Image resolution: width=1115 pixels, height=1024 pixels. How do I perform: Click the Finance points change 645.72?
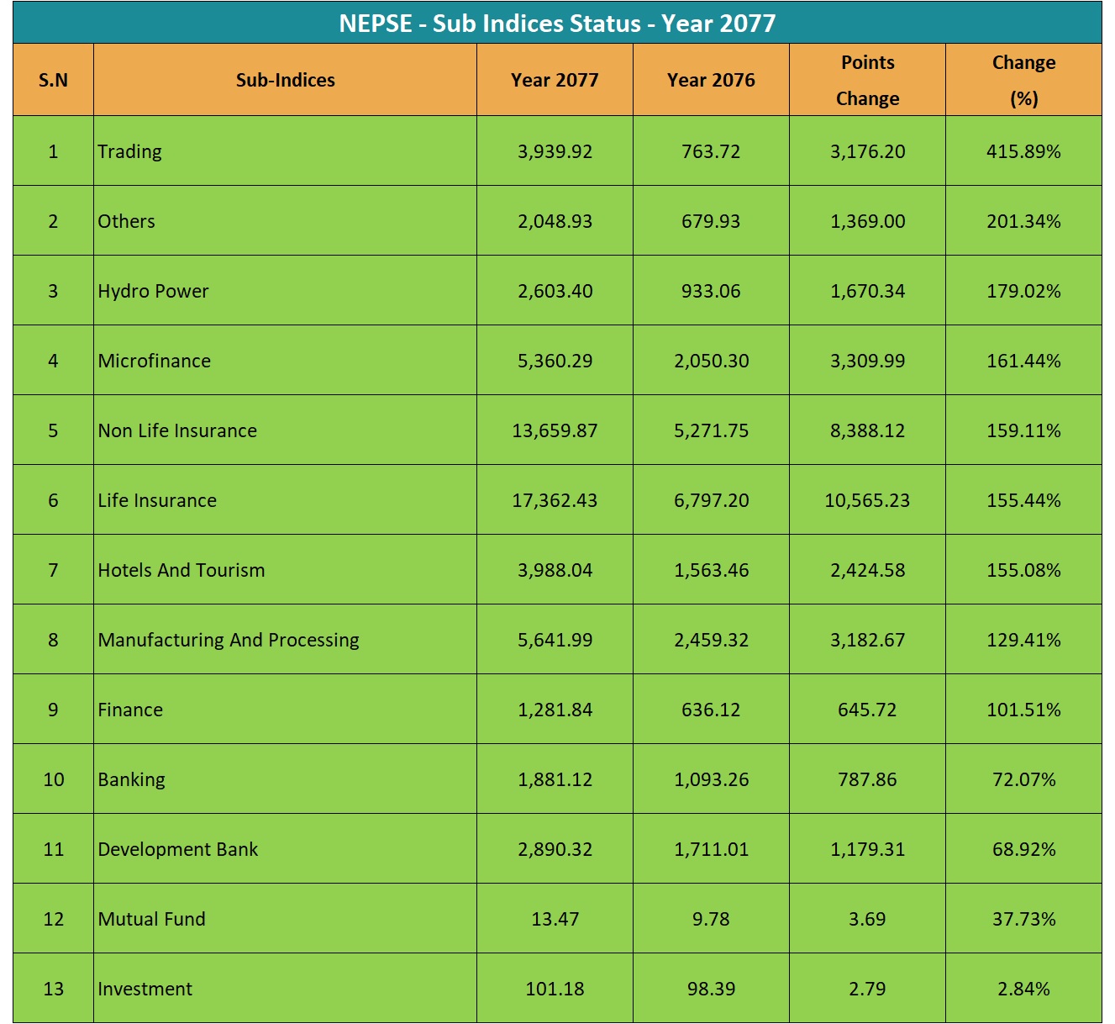[x=867, y=710]
